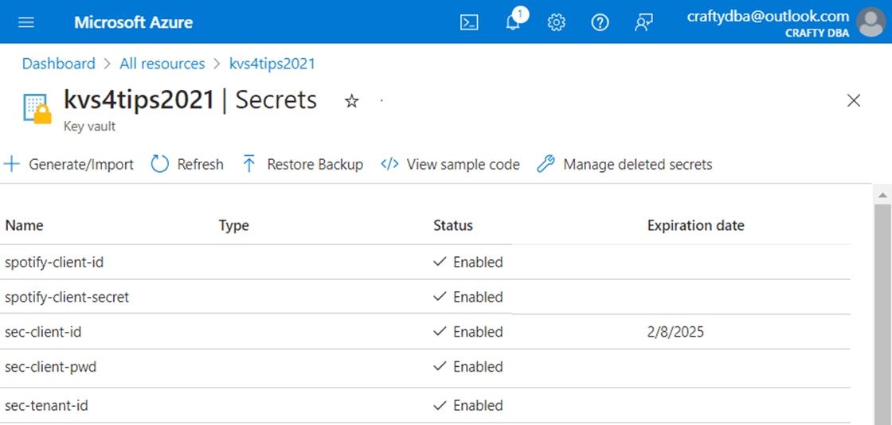This screenshot has height=425, width=892.
Task: Launch Cloud Shell from top bar
Action: [469, 22]
